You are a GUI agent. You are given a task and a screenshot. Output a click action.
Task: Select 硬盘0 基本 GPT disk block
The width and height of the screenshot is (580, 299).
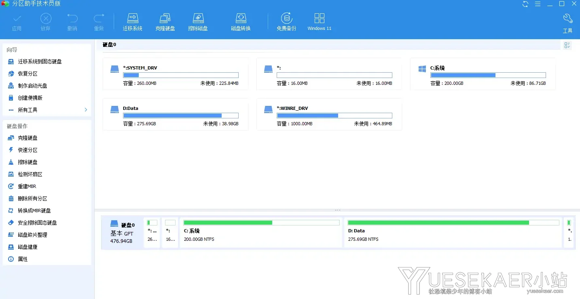click(x=122, y=233)
